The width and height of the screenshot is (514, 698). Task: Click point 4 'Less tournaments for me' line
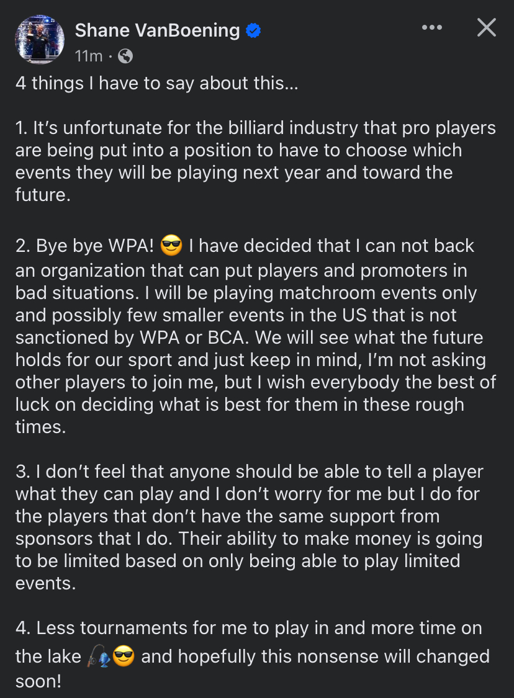coord(248,628)
